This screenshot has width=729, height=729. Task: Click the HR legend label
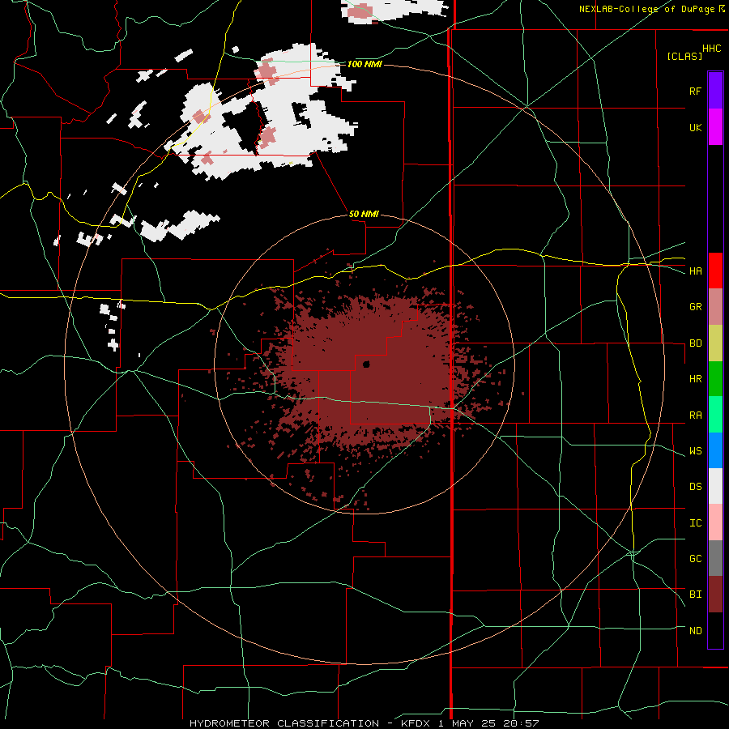695,379
